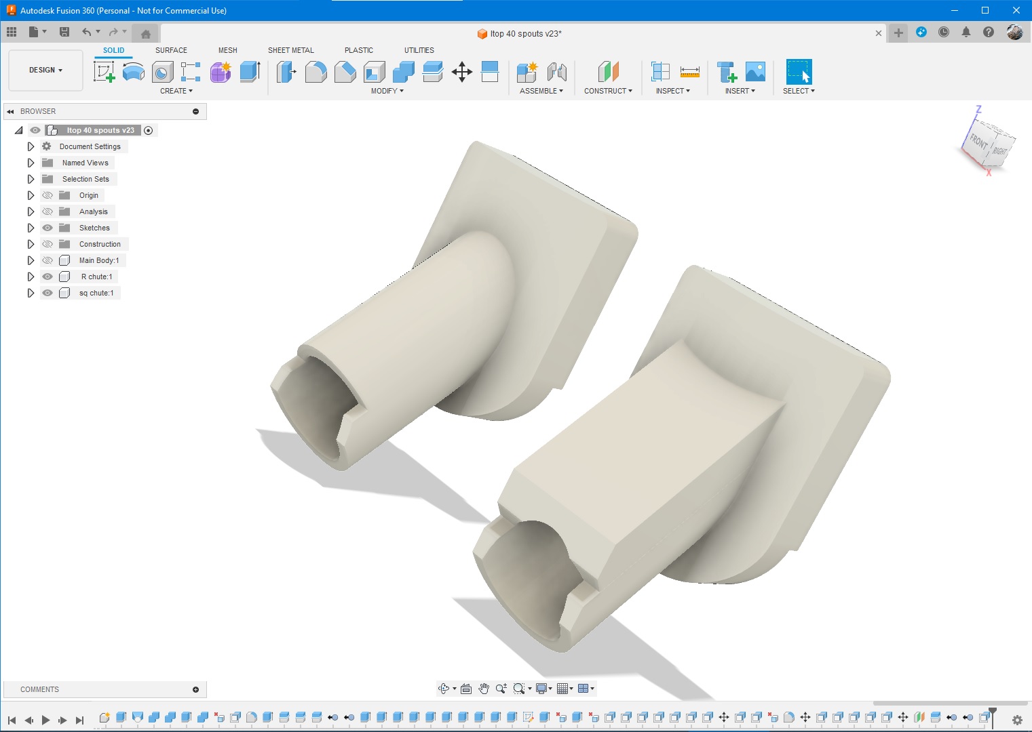Select the Move/Copy tool icon
The image size is (1032, 732).
[x=462, y=72]
